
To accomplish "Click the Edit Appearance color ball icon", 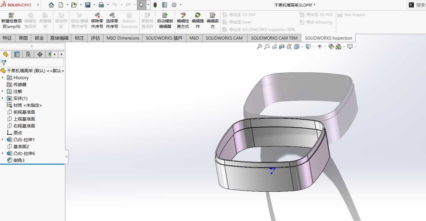I will [x=331, y=46].
